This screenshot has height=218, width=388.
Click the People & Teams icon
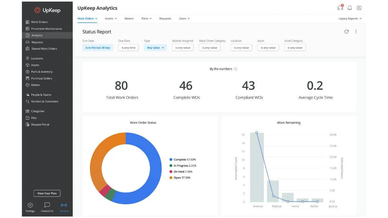pos(27,95)
